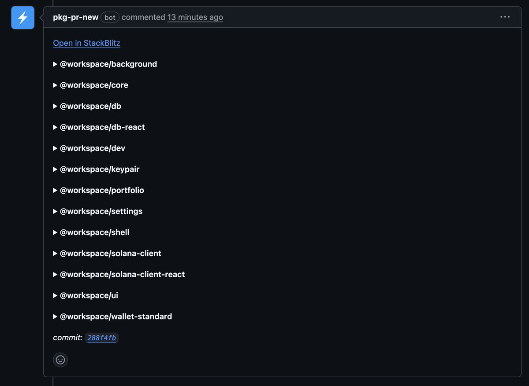Screen dimensions: 529x386
Task: Expand the @workspace/wallet-standard details
Action: (x=112, y=316)
